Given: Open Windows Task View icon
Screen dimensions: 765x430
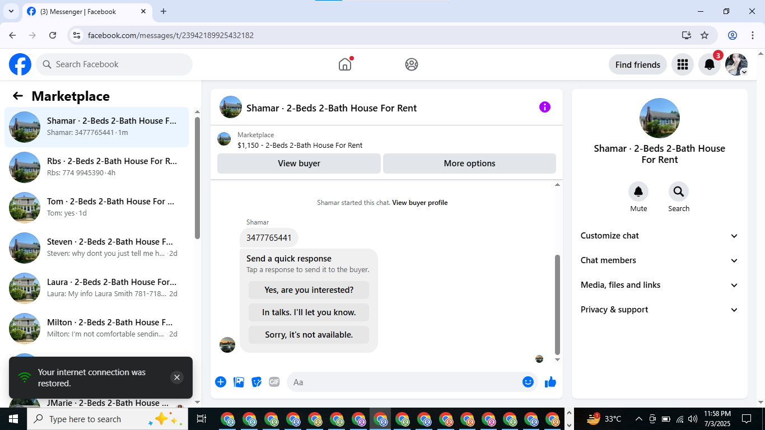Looking at the screenshot, I should [x=202, y=419].
